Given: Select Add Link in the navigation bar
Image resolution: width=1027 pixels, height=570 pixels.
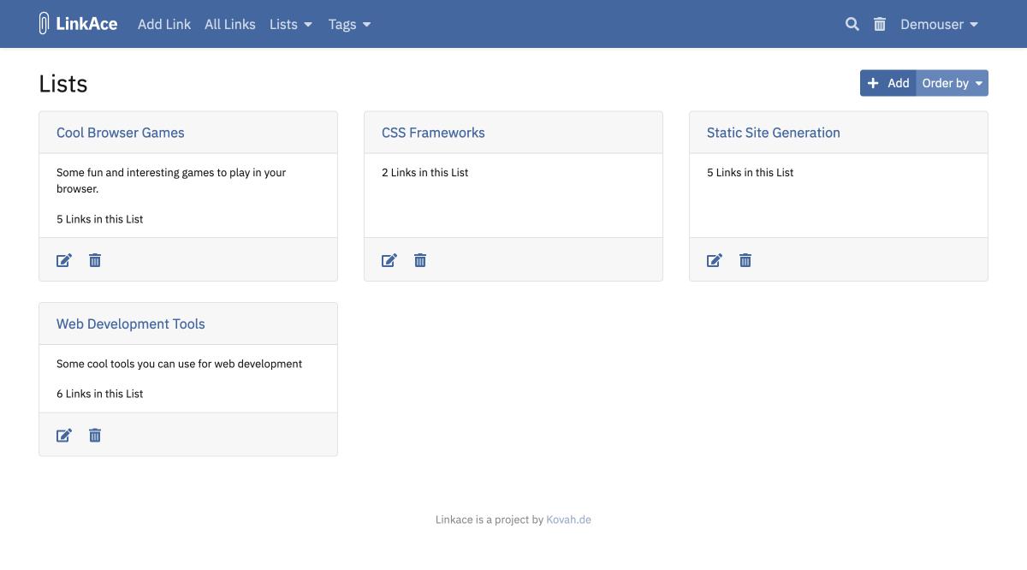Looking at the screenshot, I should (x=164, y=24).
